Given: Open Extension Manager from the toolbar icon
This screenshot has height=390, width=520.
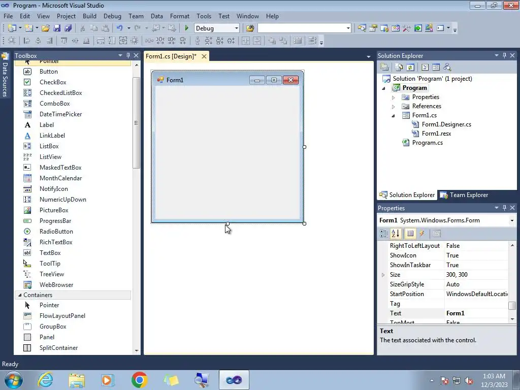Looking at the screenshot, I should tap(429, 28).
